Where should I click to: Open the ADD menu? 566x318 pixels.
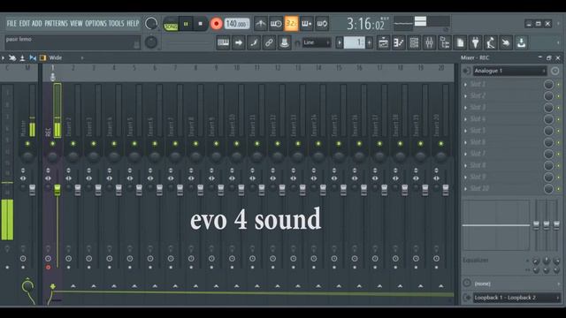coord(37,24)
